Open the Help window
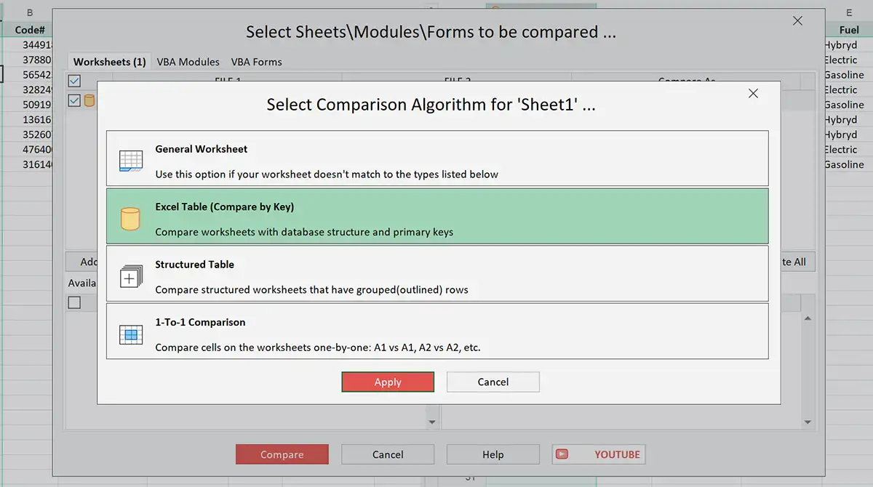This screenshot has width=873, height=487. pyautogui.click(x=493, y=454)
